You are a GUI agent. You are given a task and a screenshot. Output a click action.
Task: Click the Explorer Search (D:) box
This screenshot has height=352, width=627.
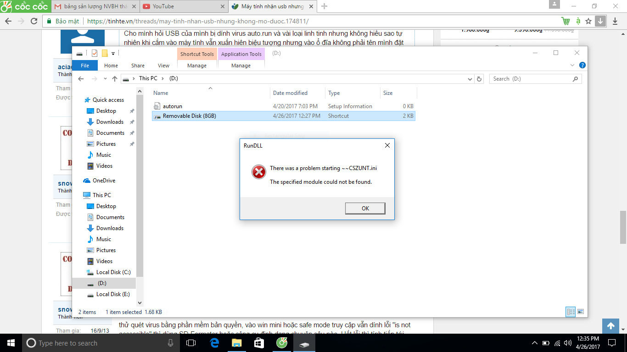coord(535,79)
